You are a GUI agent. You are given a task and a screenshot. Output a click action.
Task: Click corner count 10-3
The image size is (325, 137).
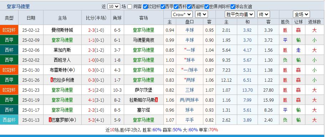coord(117,90)
